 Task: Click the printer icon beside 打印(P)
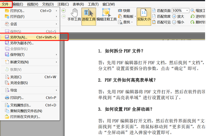click(x=7, y=98)
